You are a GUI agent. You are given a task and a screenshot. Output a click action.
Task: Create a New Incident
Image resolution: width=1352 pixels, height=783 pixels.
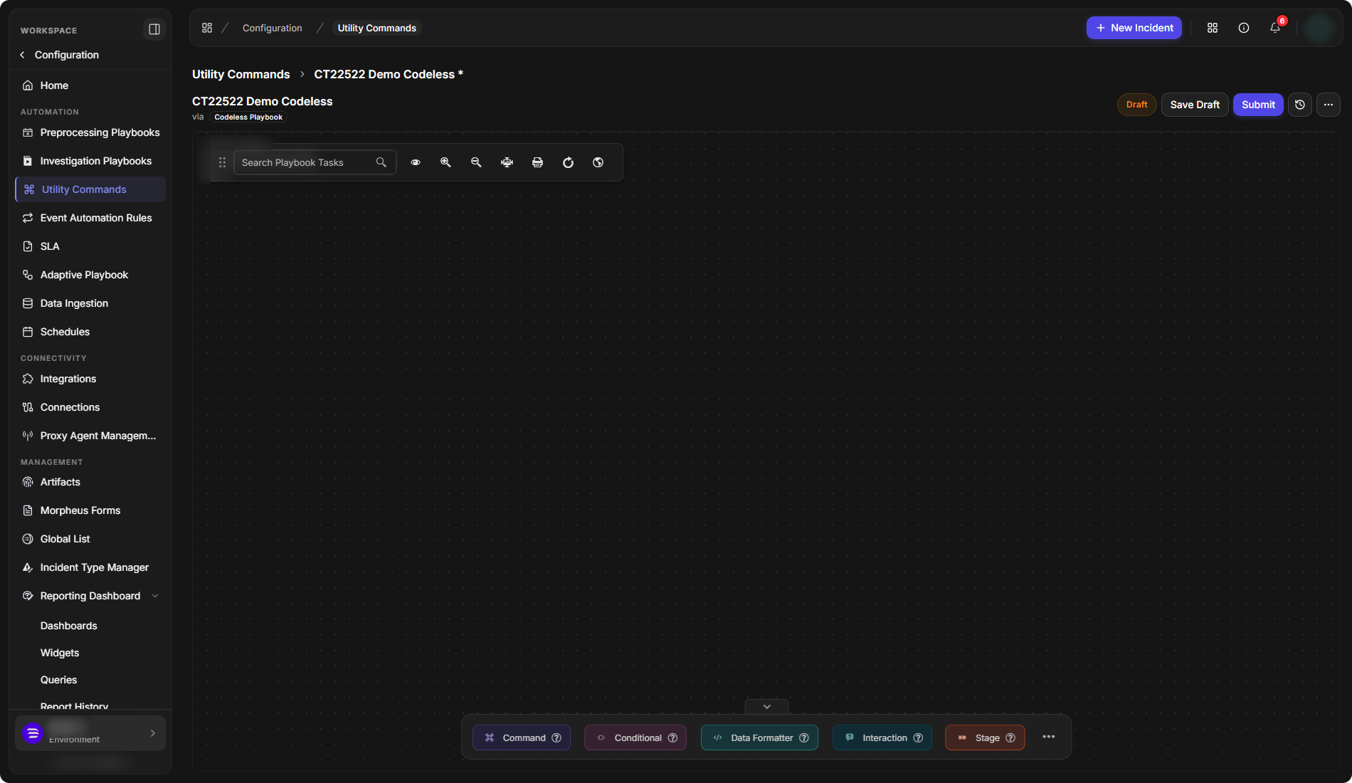1134,28
